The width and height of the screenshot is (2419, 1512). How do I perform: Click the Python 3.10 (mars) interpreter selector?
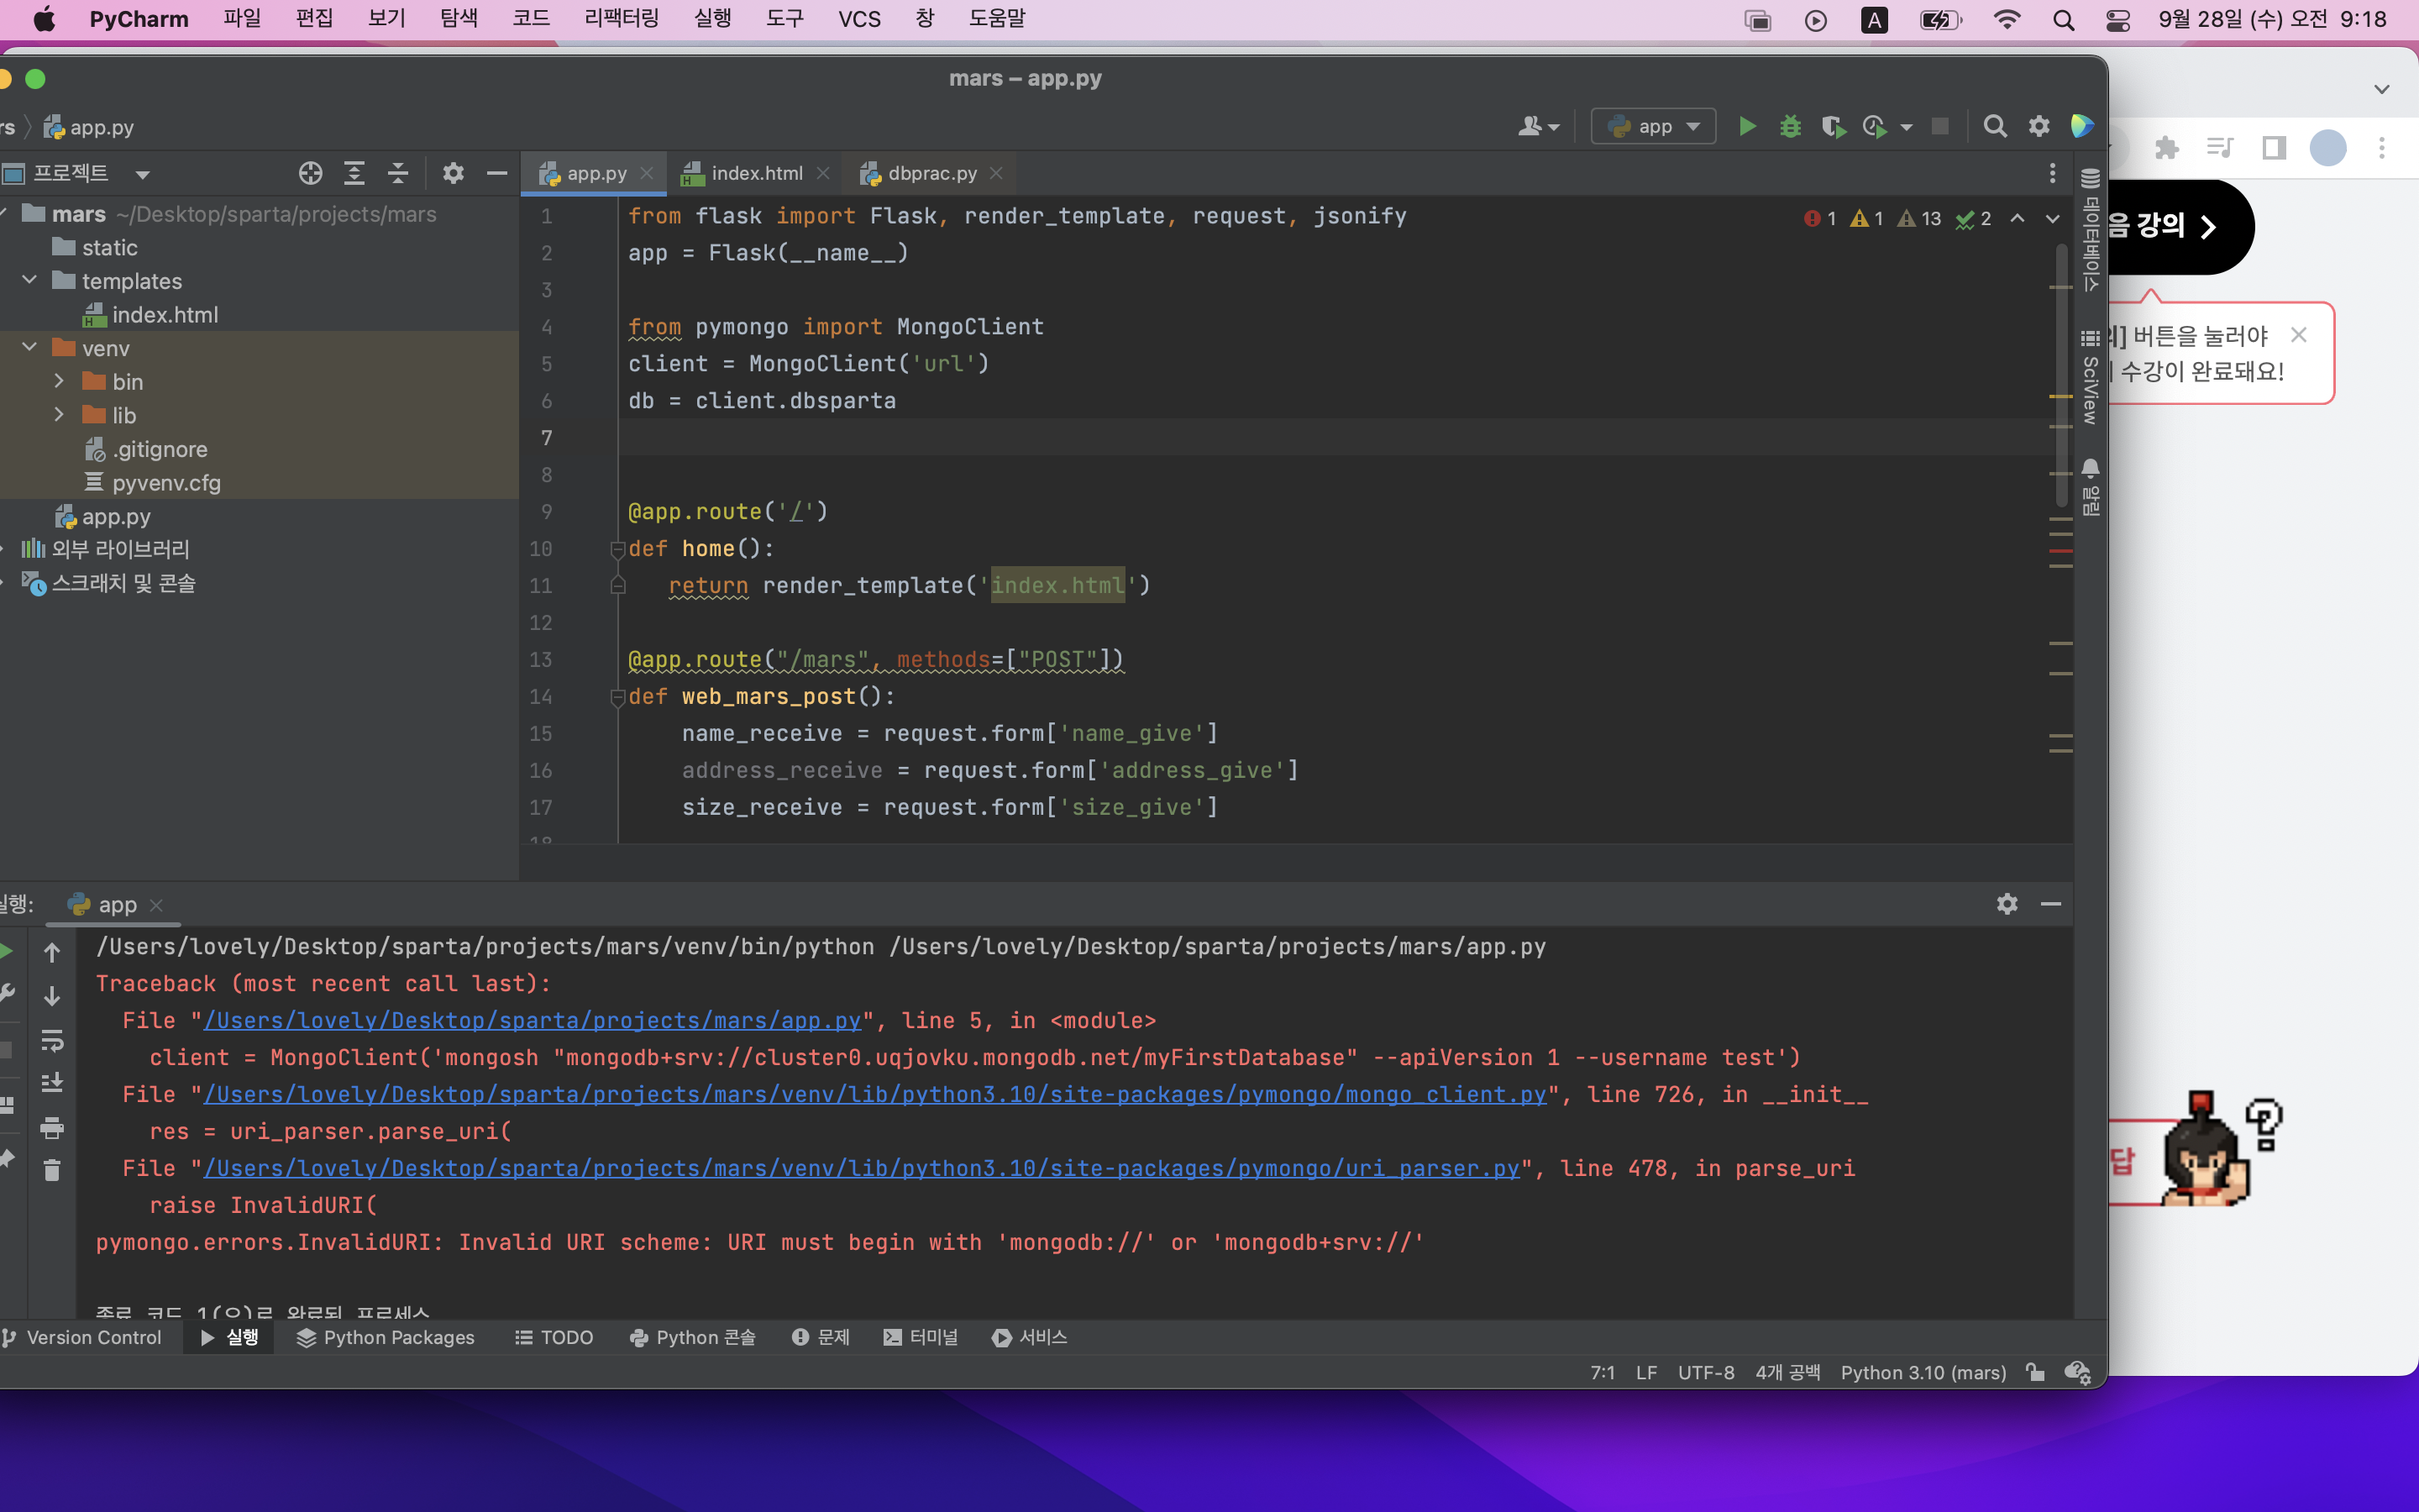click(1923, 1372)
